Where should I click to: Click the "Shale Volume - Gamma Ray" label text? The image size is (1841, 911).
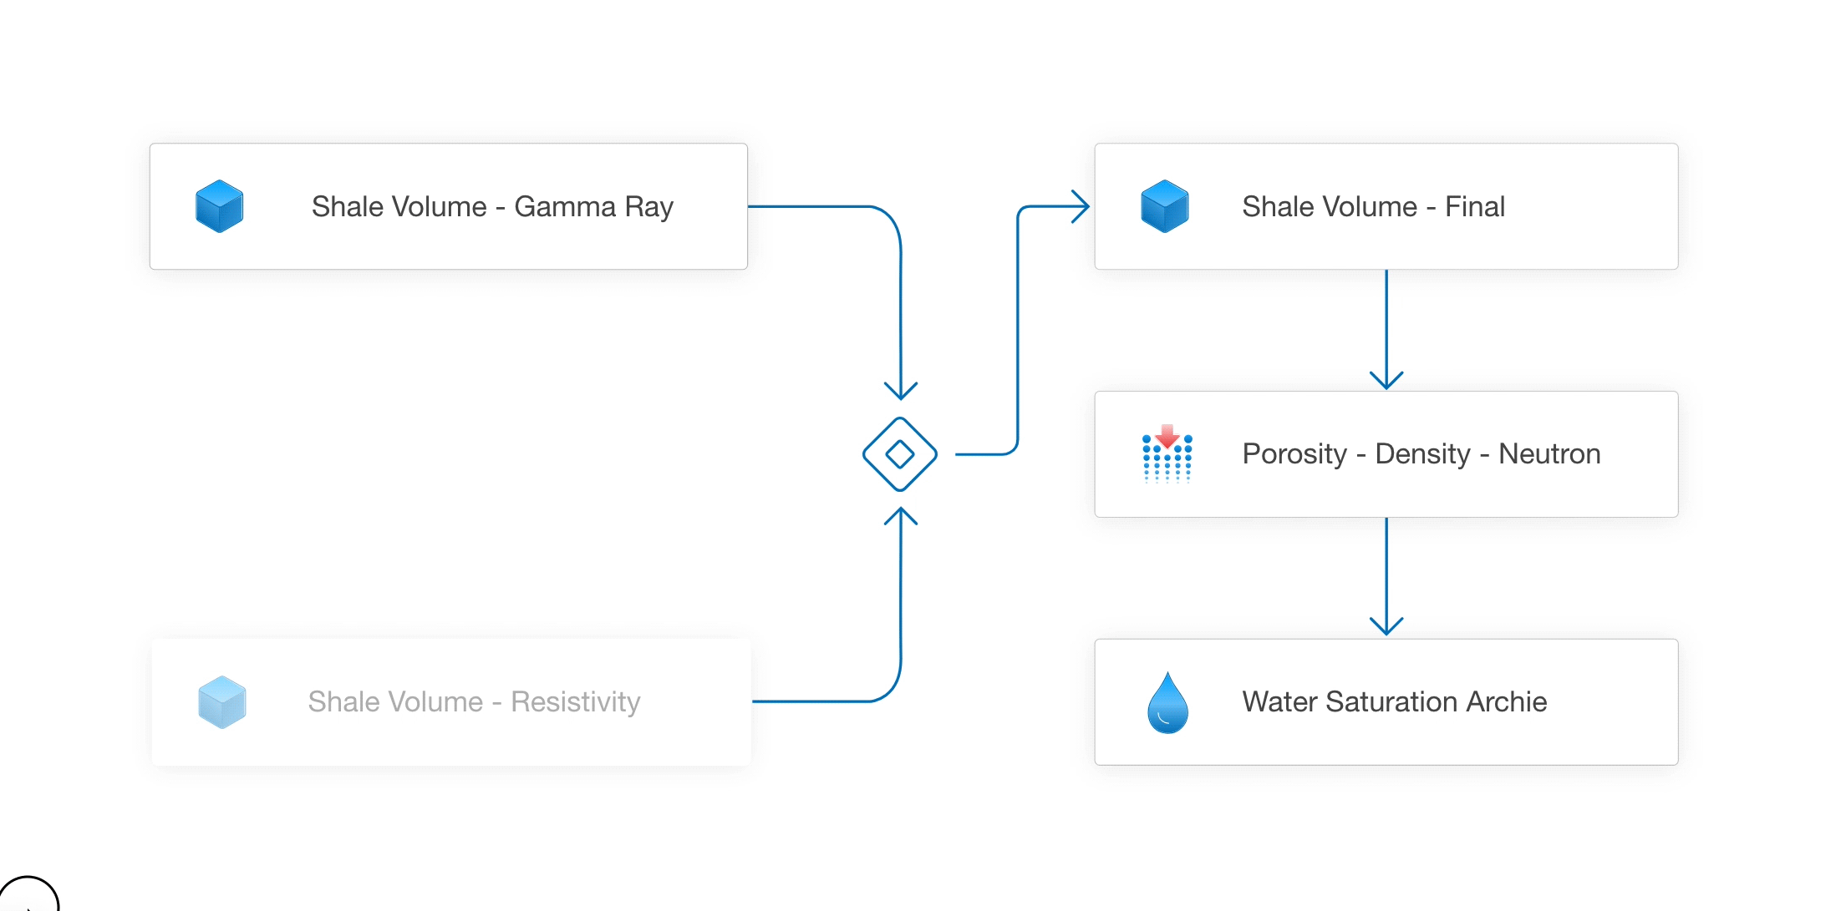pos(492,206)
